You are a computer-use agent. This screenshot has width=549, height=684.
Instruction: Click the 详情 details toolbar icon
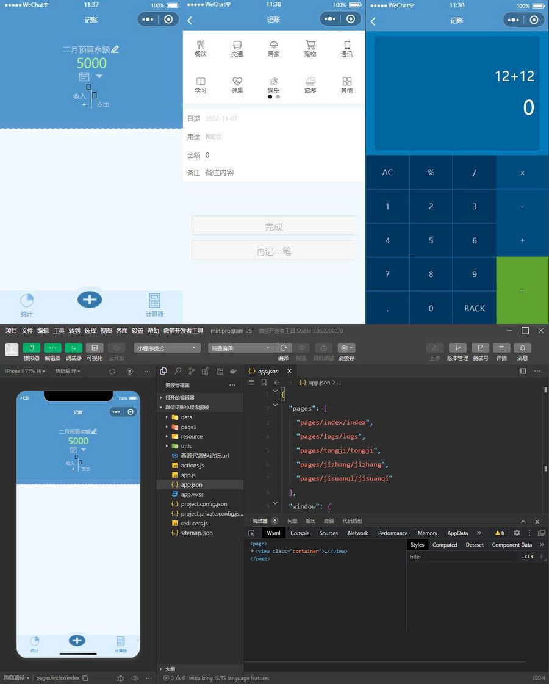coord(501,348)
